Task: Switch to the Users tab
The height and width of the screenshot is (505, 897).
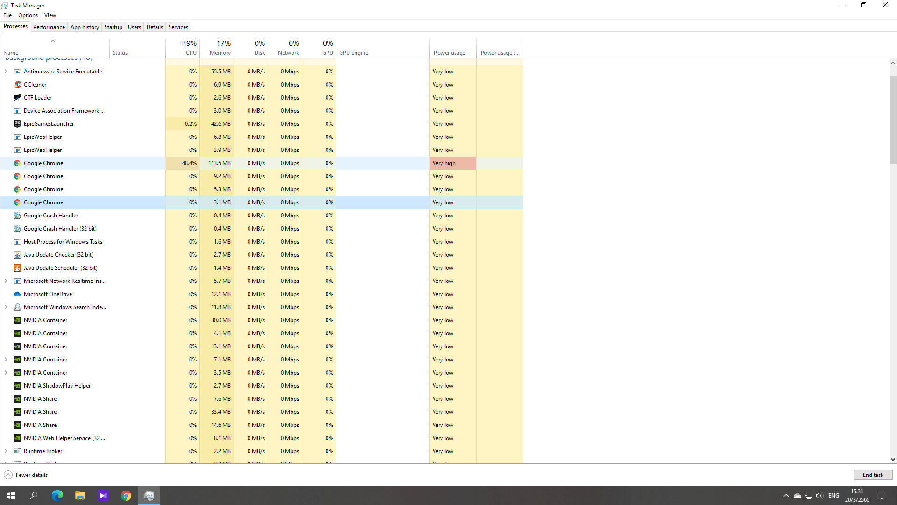Action: click(x=135, y=27)
